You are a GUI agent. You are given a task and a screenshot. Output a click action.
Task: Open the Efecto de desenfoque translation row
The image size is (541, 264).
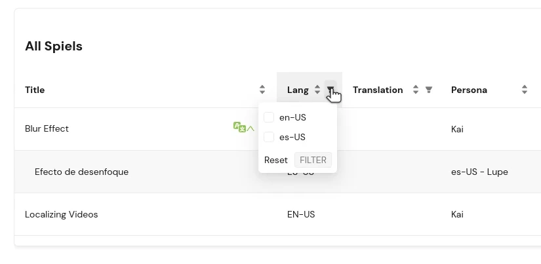pyautogui.click(x=81, y=172)
